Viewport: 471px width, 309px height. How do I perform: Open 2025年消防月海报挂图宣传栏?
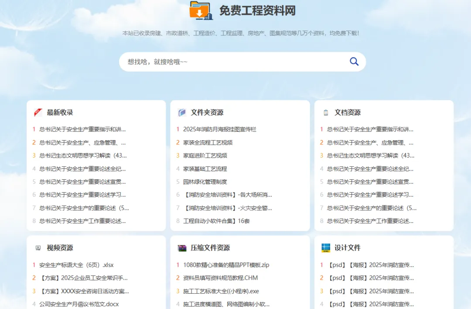pyautogui.click(x=219, y=129)
